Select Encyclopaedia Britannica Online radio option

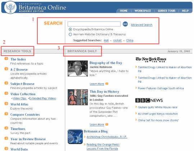tap(70, 29)
